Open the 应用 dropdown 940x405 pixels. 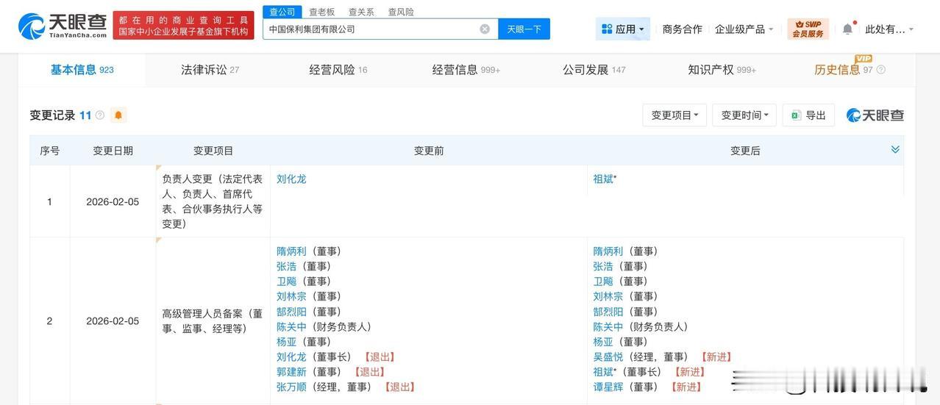tap(623, 29)
